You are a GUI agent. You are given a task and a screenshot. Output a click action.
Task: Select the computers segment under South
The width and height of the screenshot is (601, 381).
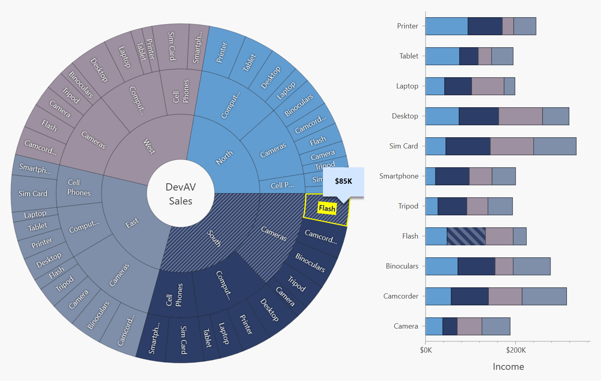click(x=224, y=285)
